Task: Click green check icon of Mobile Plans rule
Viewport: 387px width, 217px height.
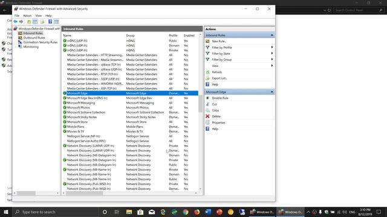Action: pos(65,127)
